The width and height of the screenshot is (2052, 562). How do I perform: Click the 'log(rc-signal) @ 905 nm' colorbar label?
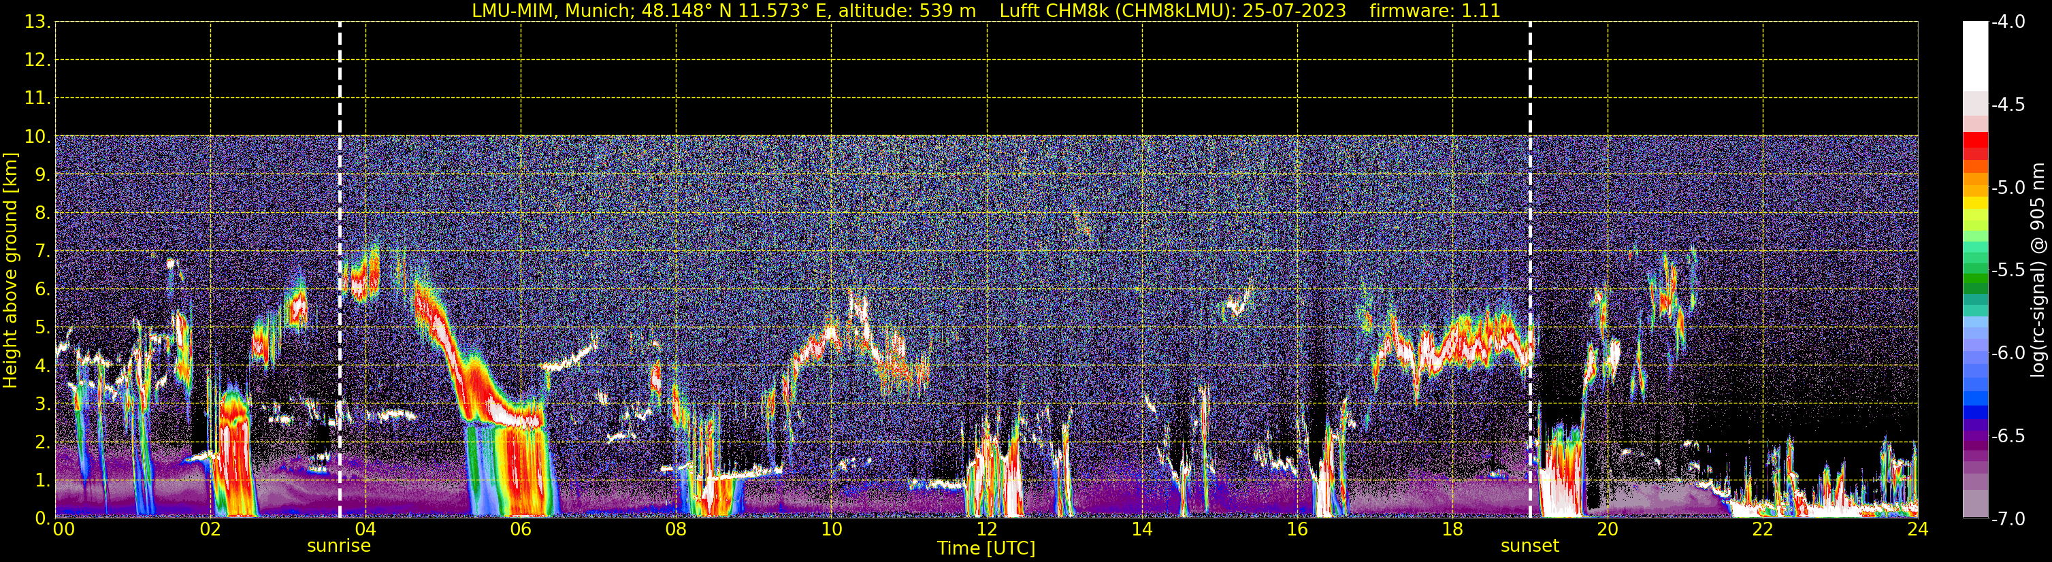2038,271
